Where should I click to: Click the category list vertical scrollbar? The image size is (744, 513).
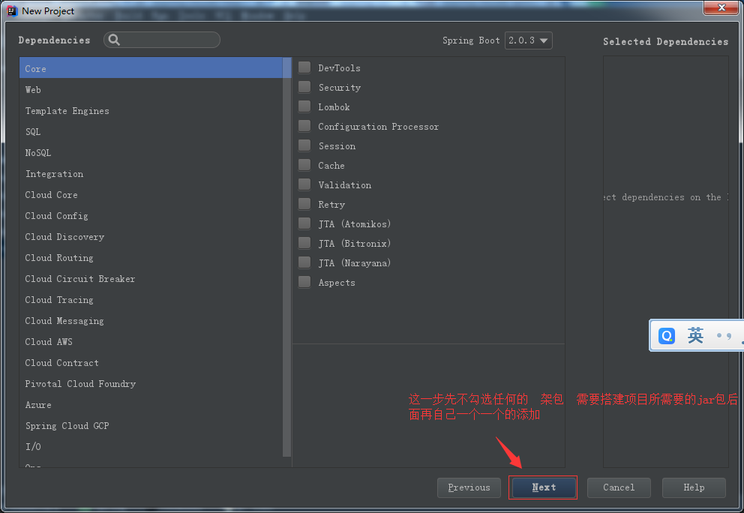pos(286,256)
